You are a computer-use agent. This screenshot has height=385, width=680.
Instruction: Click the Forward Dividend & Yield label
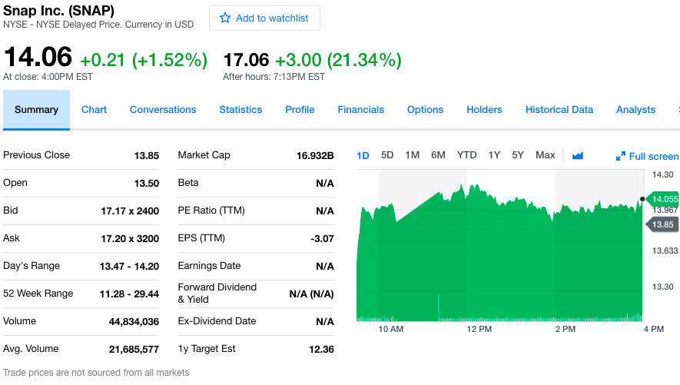(x=217, y=293)
